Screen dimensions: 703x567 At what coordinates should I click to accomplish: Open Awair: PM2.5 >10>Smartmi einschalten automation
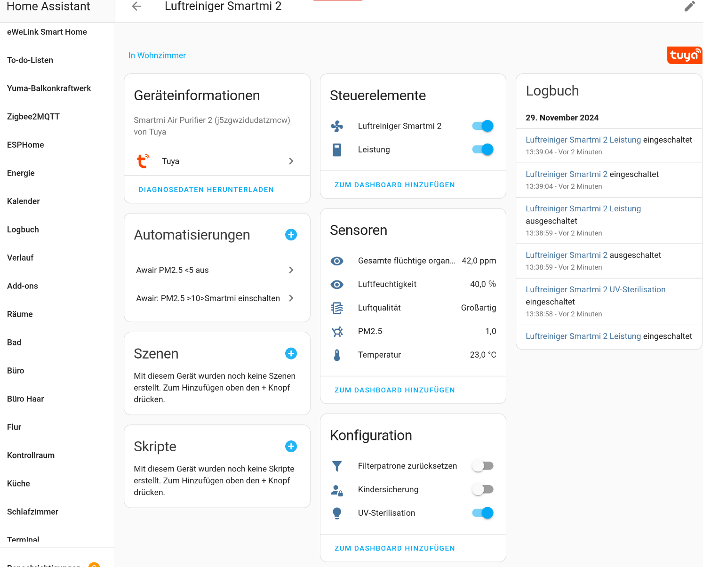click(x=216, y=298)
